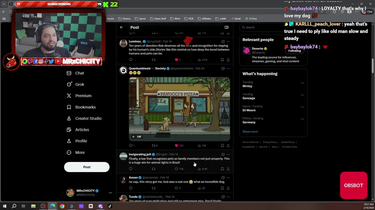
Task: Open Grok explain icon on Quantumbiosis tweet
Action: pyautogui.click(x=223, y=69)
